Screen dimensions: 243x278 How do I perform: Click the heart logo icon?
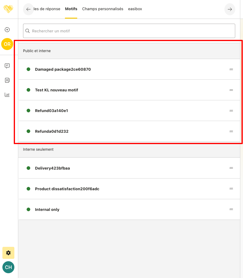point(8,9)
